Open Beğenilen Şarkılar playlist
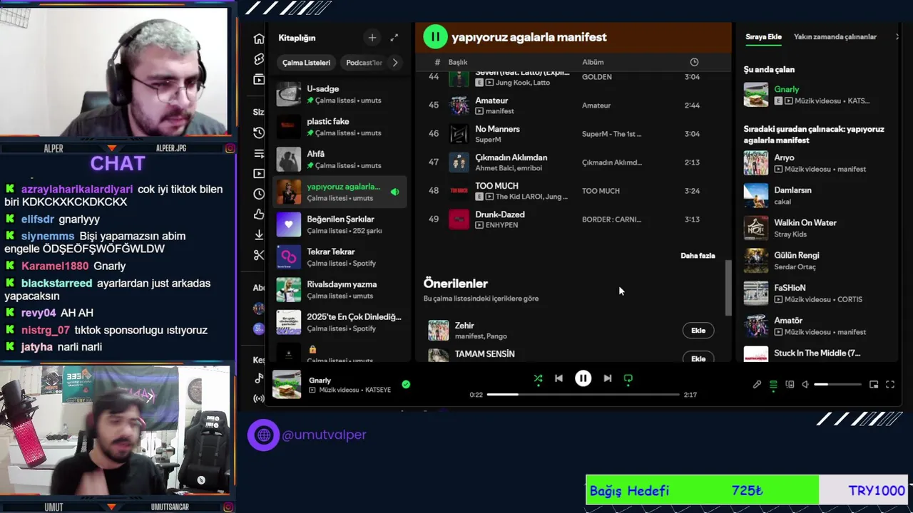 (x=340, y=224)
